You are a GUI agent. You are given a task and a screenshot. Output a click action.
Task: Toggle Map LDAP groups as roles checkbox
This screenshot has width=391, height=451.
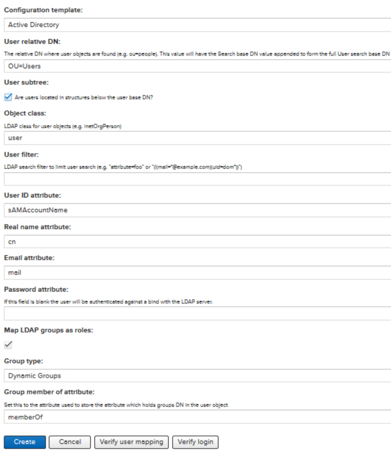click(8, 345)
